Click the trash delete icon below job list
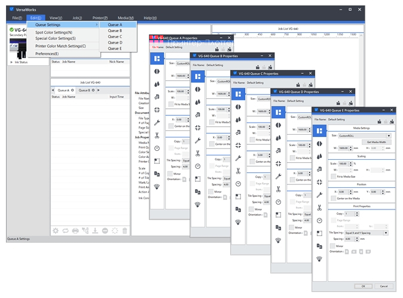Viewport: 403px width, 298px height. (124, 230)
